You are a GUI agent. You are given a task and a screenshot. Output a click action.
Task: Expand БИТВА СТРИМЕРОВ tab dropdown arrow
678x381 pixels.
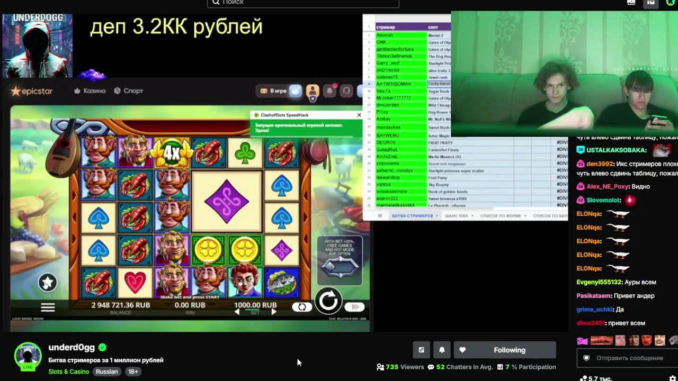(438, 216)
